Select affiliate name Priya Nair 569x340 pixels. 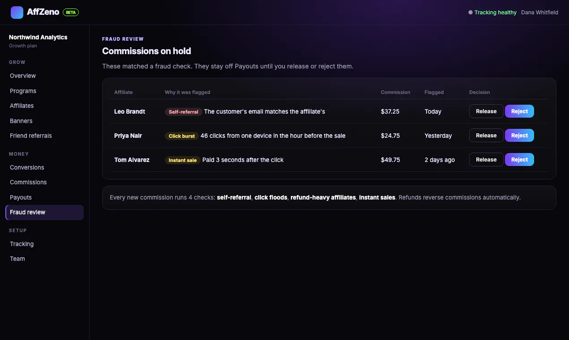tap(128, 136)
